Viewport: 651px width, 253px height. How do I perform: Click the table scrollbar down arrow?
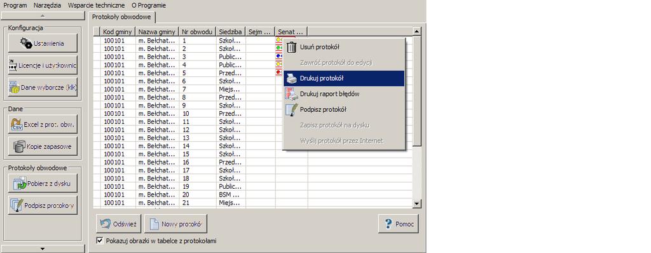417,203
